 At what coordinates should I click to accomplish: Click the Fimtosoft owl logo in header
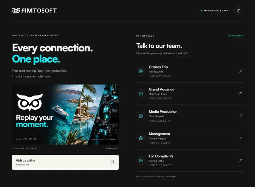pyautogui.click(x=34, y=10)
